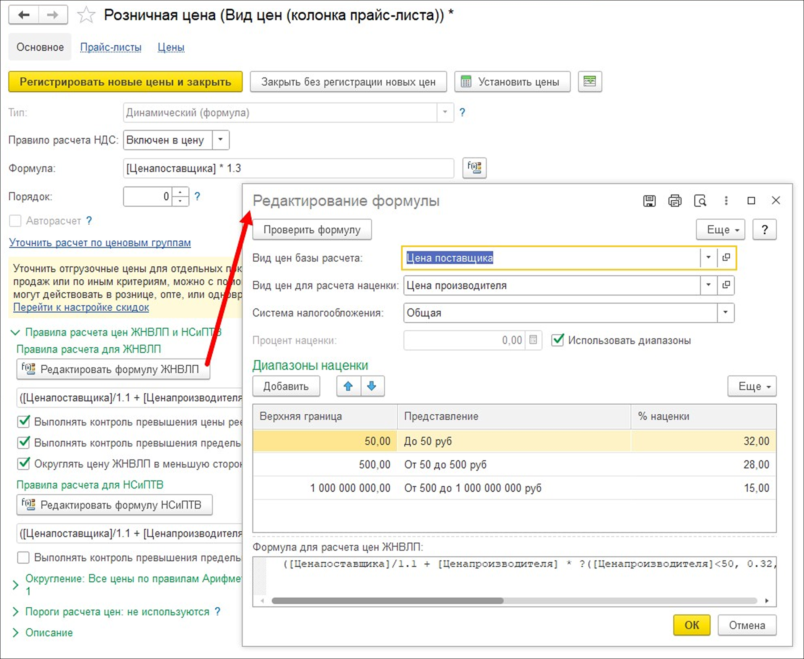The image size is (804, 659).
Task: Open Правило расчета НДС dropdown
Action: pos(221,140)
